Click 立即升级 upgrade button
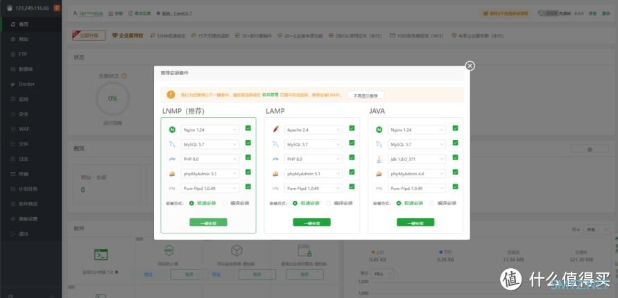The width and height of the screenshot is (618, 298). click(89, 35)
